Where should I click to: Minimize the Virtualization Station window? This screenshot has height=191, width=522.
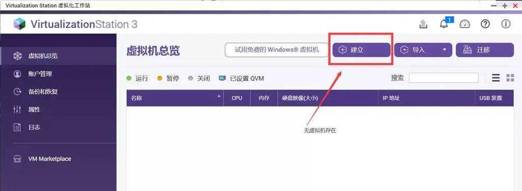(493, 5)
